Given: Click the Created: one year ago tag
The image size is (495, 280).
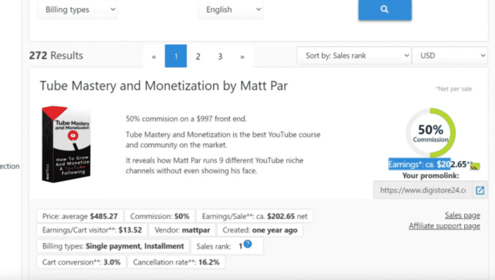Looking at the screenshot, I should (260, 230).
